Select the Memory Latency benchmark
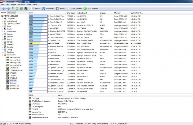Image resolution: width=193 pixels, height=125 pixels. click(x=16, y=65)
